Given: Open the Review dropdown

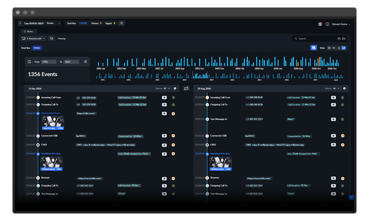Looking at the screenshot, I should click(53, 23).
